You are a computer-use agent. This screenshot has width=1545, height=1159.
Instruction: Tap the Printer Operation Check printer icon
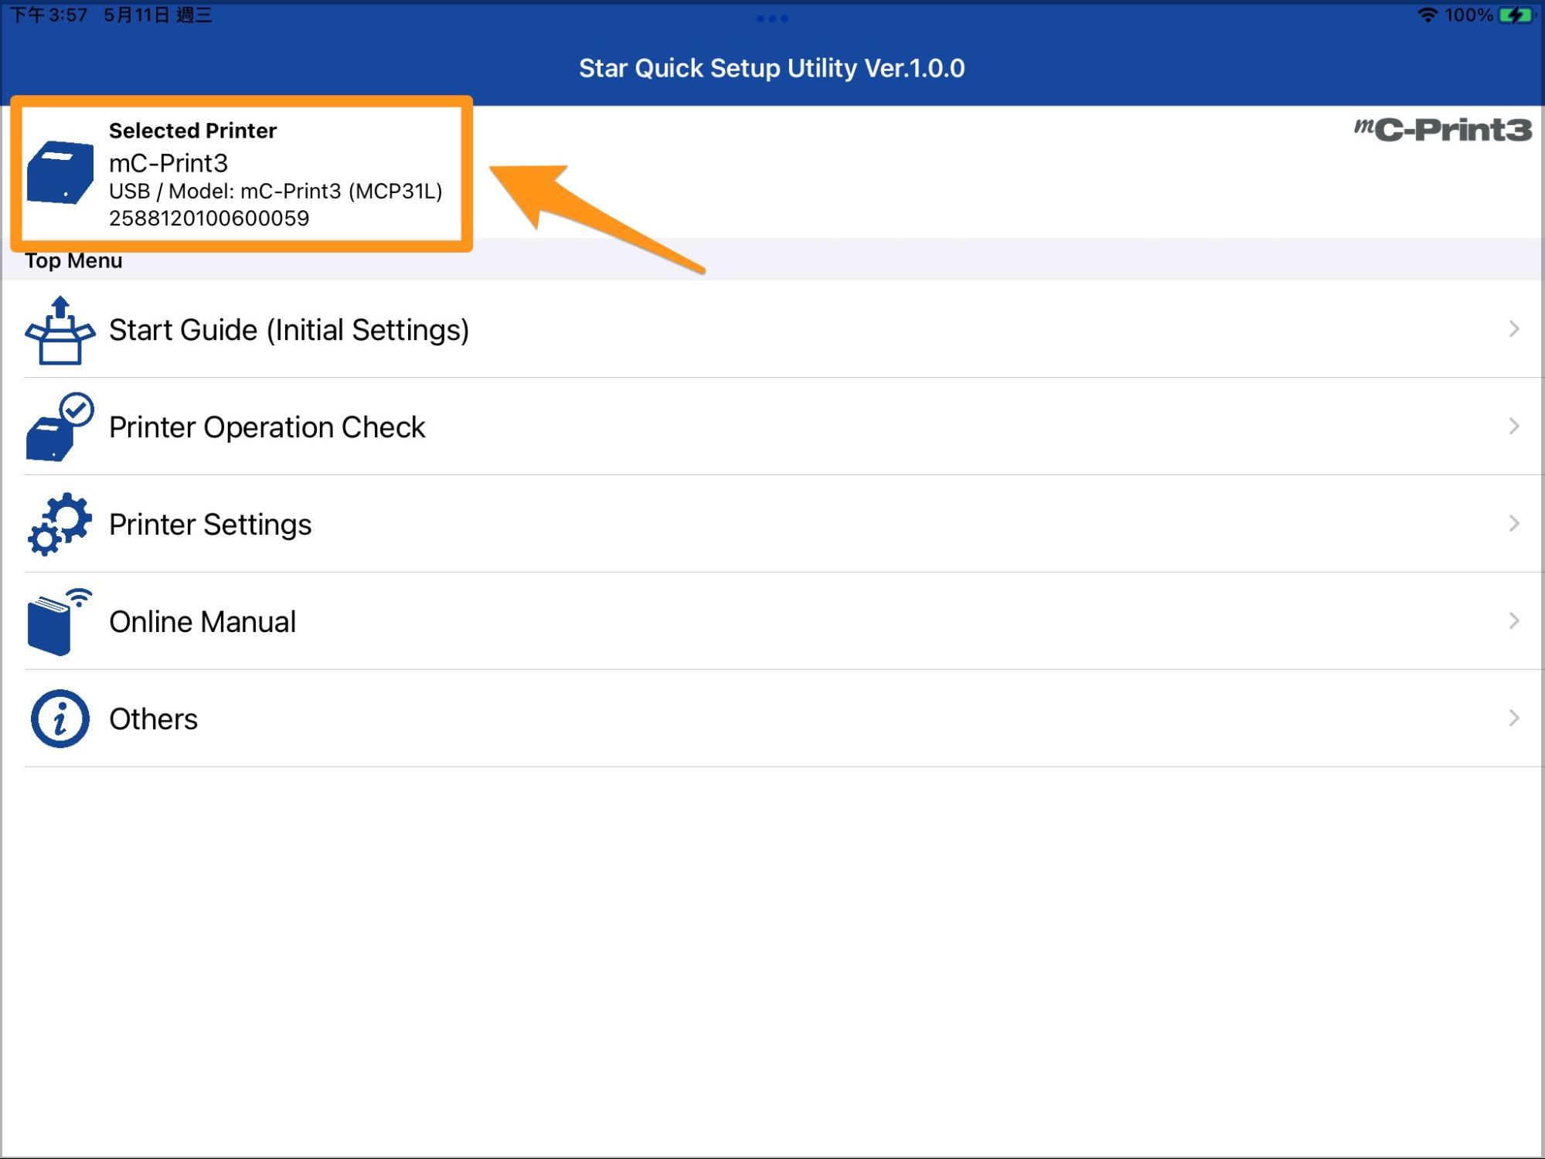click(x=60, y=427)
